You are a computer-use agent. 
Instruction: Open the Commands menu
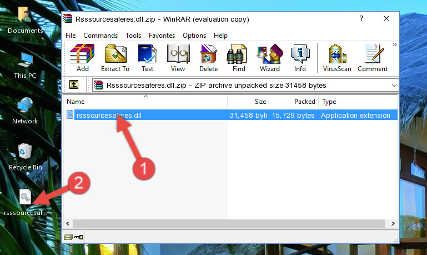[101, 36]
